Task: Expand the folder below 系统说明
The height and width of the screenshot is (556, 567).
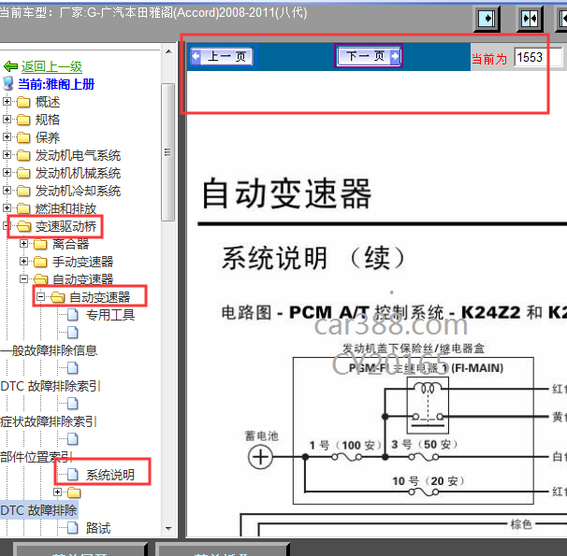Action: click(x=57, y=492)
